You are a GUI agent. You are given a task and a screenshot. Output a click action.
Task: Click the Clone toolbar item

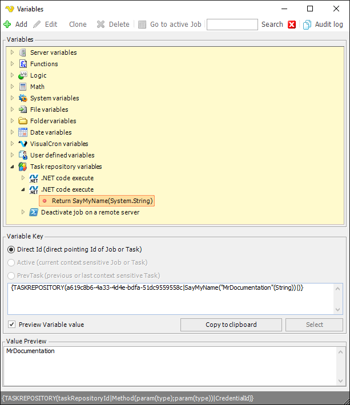78,25
